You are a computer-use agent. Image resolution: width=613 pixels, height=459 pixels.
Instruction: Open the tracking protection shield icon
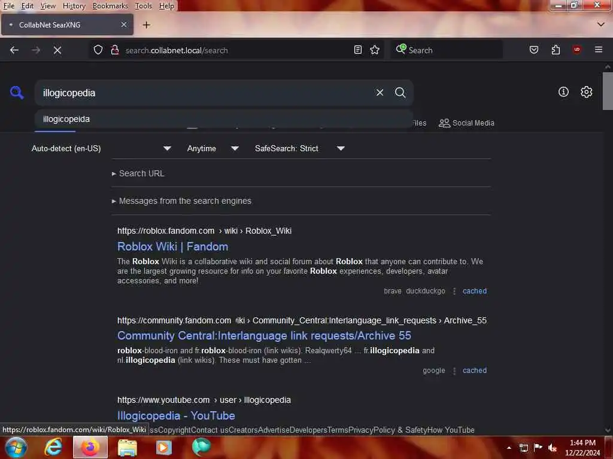(x=98, y=50)
